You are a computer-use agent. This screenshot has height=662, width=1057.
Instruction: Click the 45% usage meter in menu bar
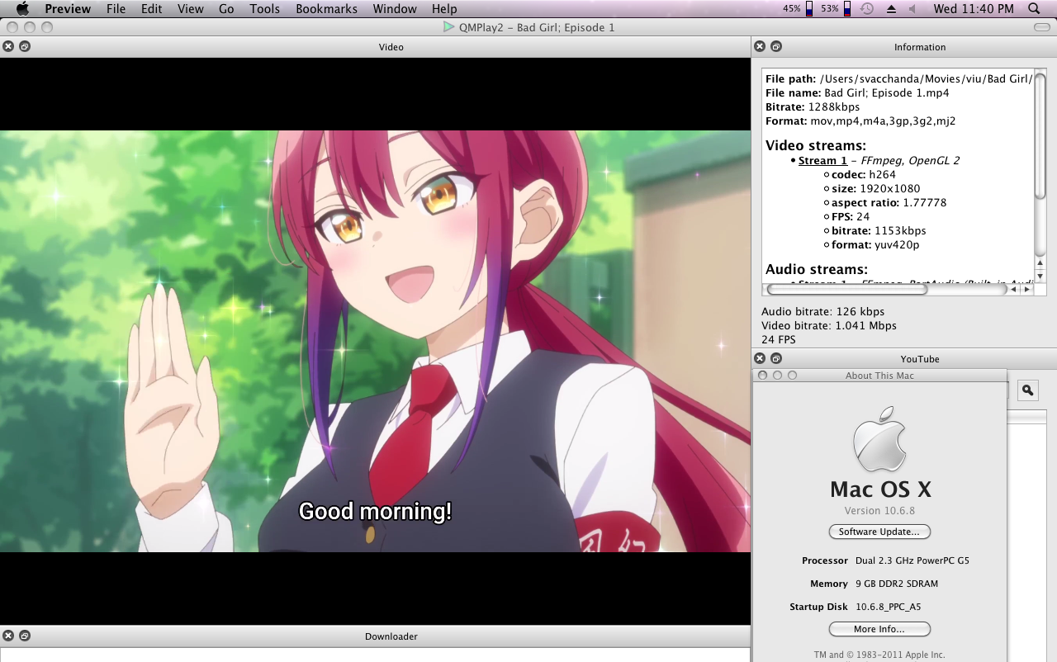pos(798,9)
